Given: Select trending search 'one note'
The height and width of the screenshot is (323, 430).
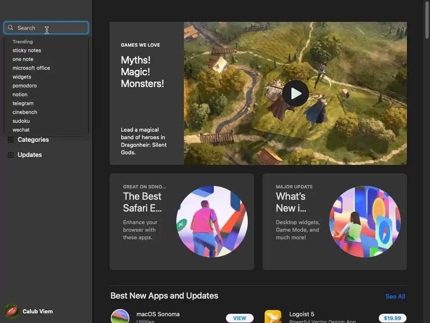Looking at the screenshot, I should 23,59.
